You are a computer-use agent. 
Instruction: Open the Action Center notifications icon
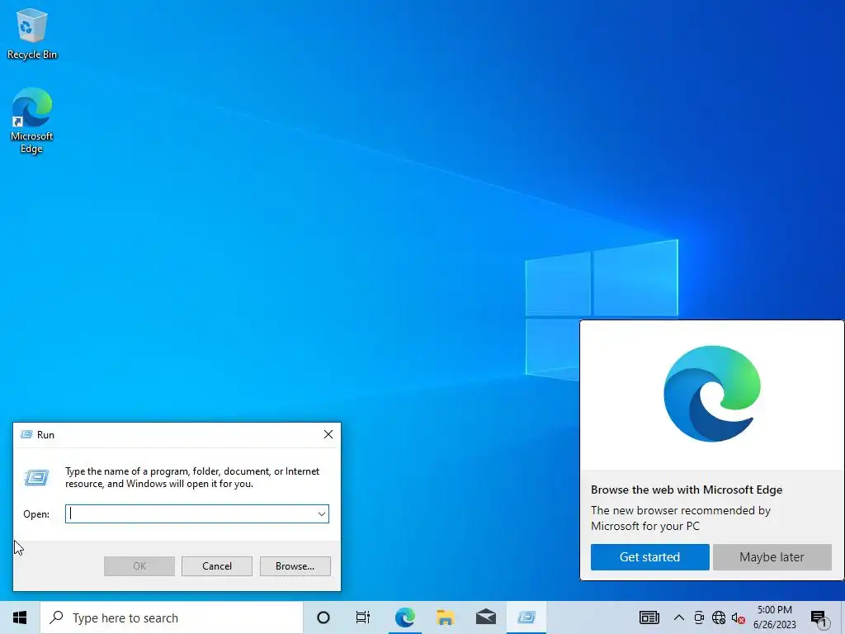tap(819, 618)
